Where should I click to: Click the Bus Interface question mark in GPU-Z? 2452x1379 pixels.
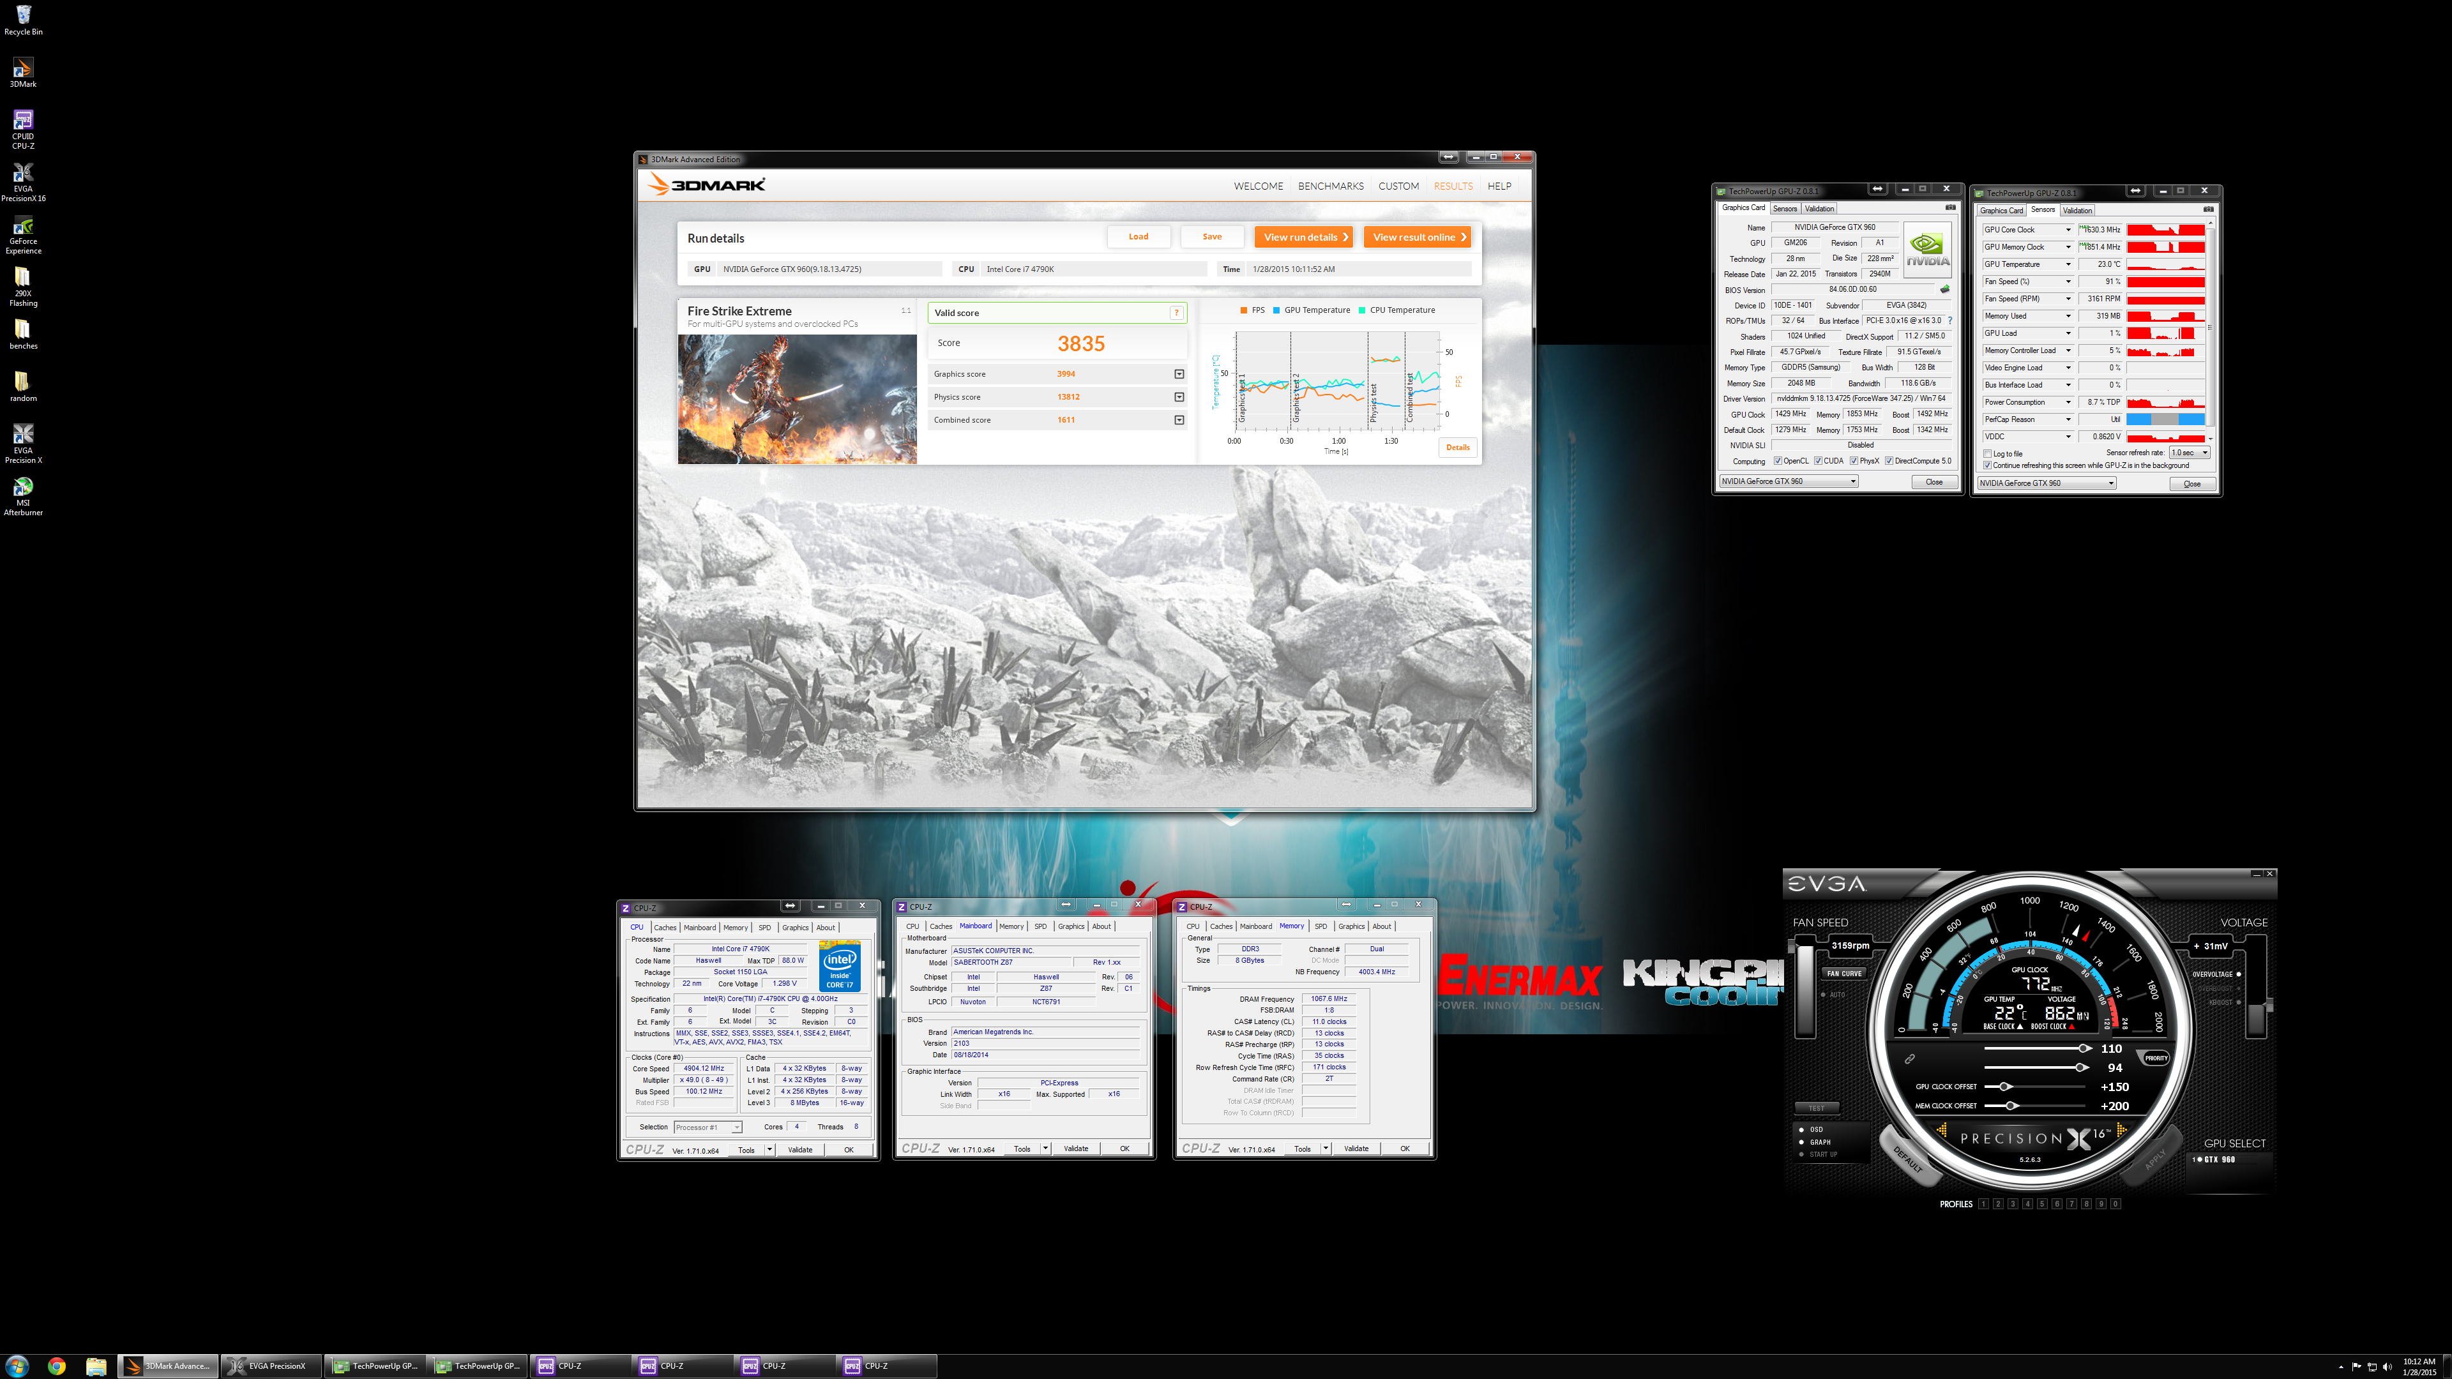point(1949,320)
